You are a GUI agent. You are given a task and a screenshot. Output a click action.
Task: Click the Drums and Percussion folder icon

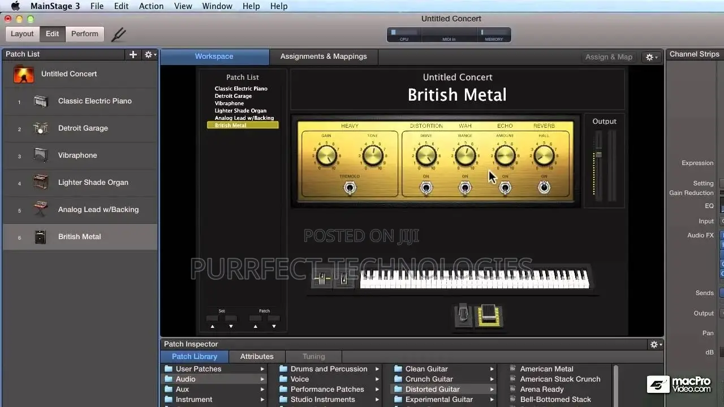coord(283,369)
